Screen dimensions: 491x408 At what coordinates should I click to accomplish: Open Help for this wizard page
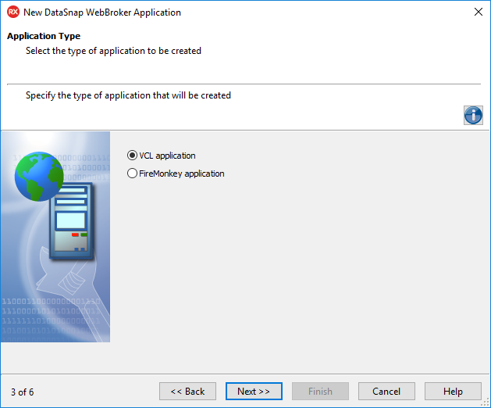pos(453,391)
